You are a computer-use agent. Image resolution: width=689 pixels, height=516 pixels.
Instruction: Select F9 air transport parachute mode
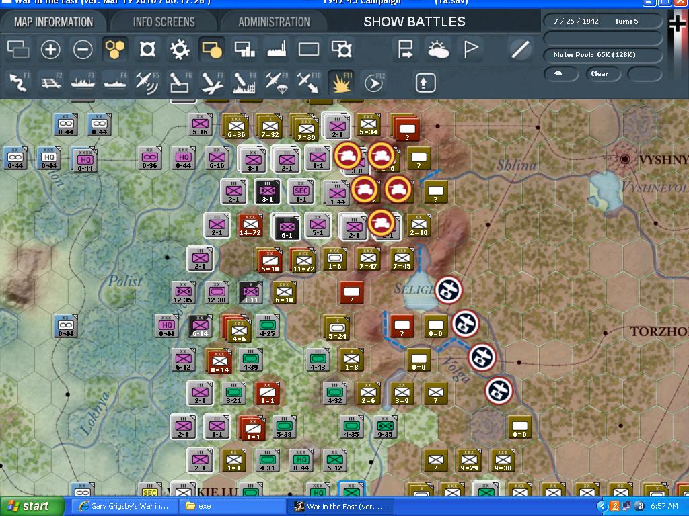click(277, 83)
